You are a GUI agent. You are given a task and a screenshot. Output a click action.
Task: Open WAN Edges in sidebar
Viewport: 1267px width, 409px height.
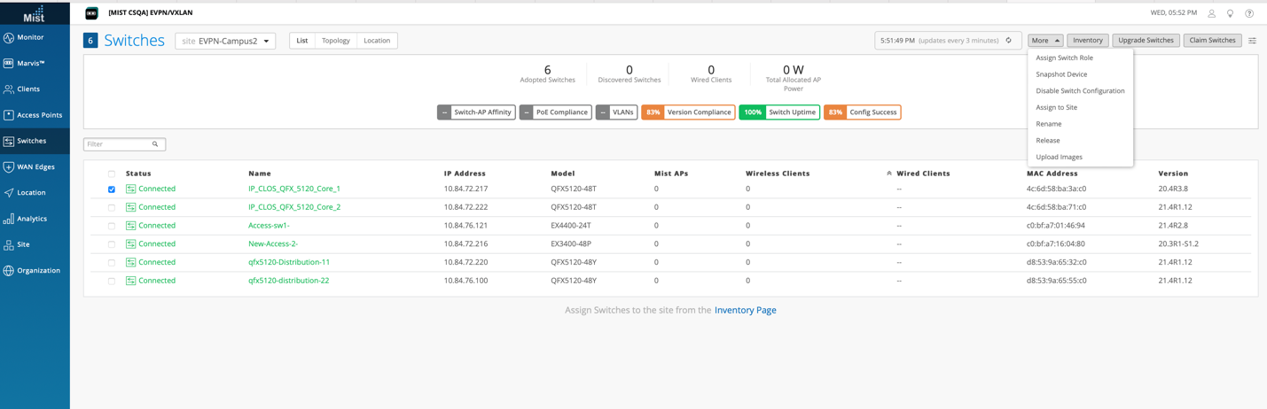[35, 166]
